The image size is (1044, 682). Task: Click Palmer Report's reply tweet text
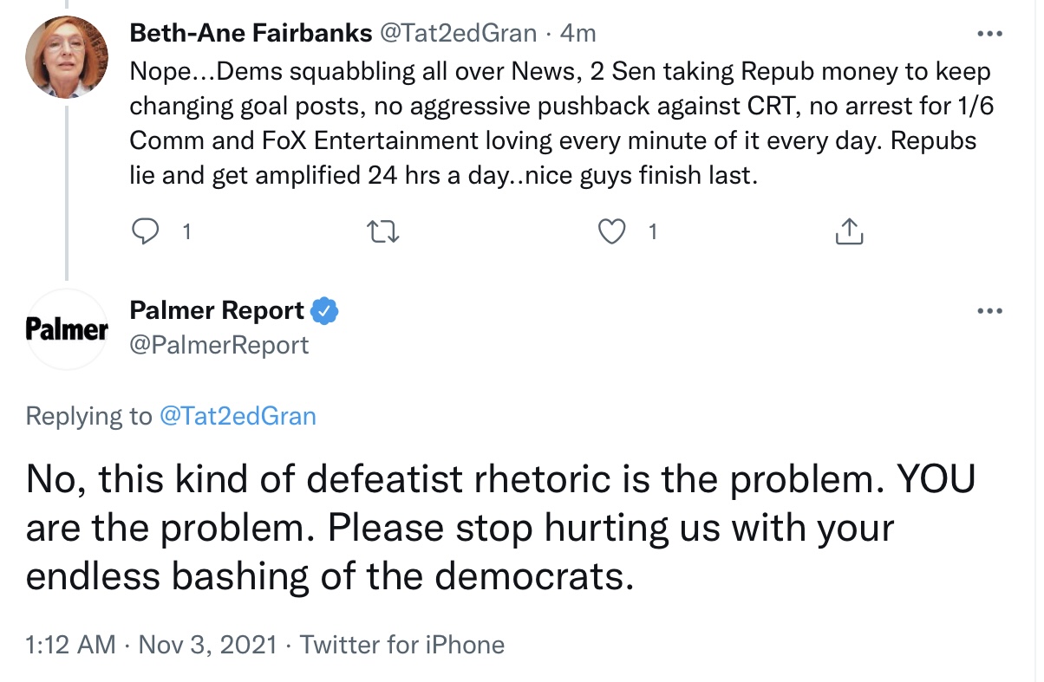click(x=500, y=526)
